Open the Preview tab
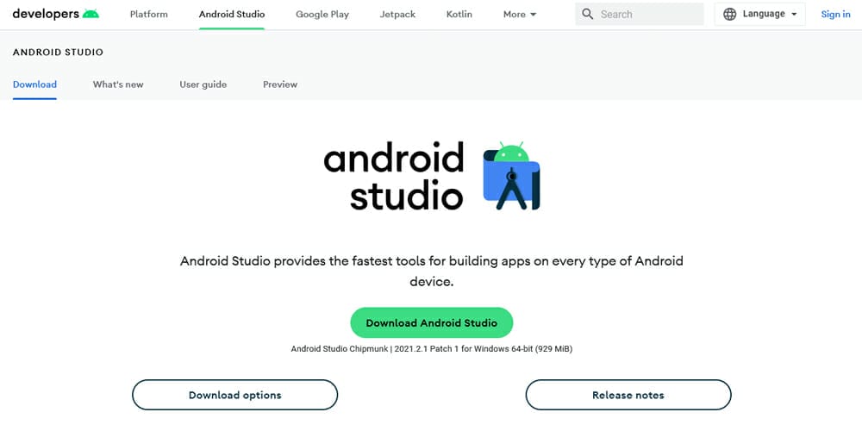Screen dimensions: 862x431 tap(280, 84)
